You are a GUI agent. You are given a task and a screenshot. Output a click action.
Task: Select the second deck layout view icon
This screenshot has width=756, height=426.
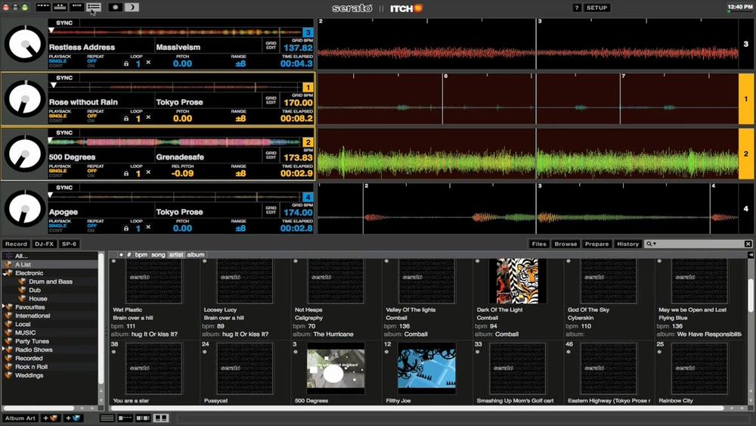pos(60,8)
